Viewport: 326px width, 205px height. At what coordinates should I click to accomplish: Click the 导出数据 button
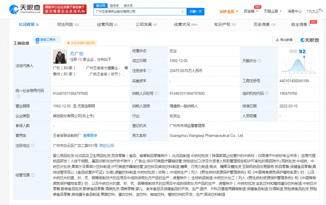point(284,40)
